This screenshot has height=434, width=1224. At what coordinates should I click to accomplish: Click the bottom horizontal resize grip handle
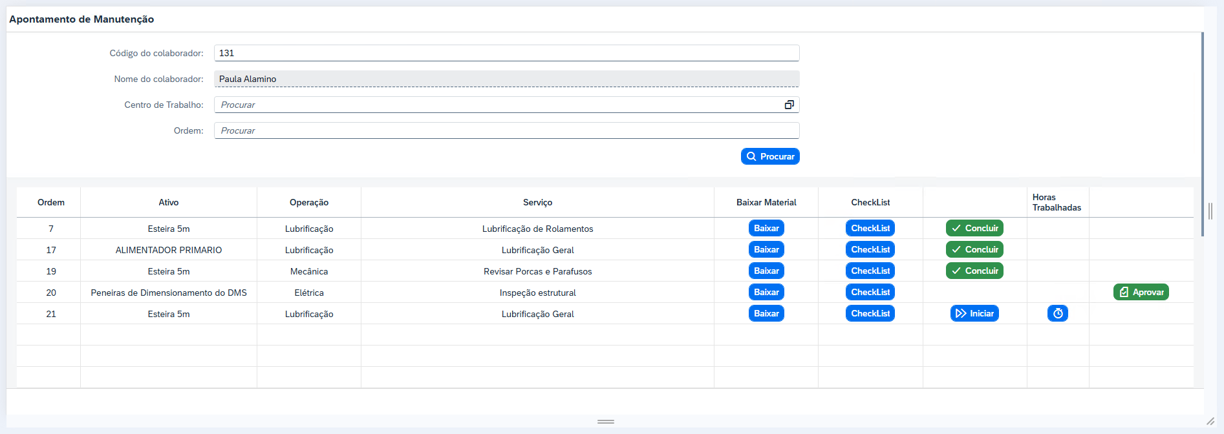pos(605,421)
